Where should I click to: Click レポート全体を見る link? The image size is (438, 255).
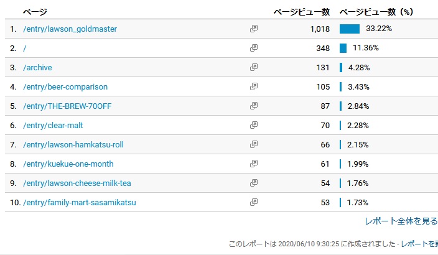coord(401,221)
